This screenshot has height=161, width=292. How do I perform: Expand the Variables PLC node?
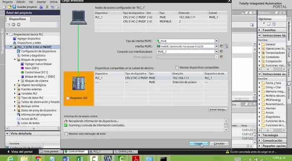[15, 93]
